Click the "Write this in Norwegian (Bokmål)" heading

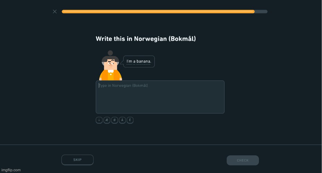[x=146, y=39]
